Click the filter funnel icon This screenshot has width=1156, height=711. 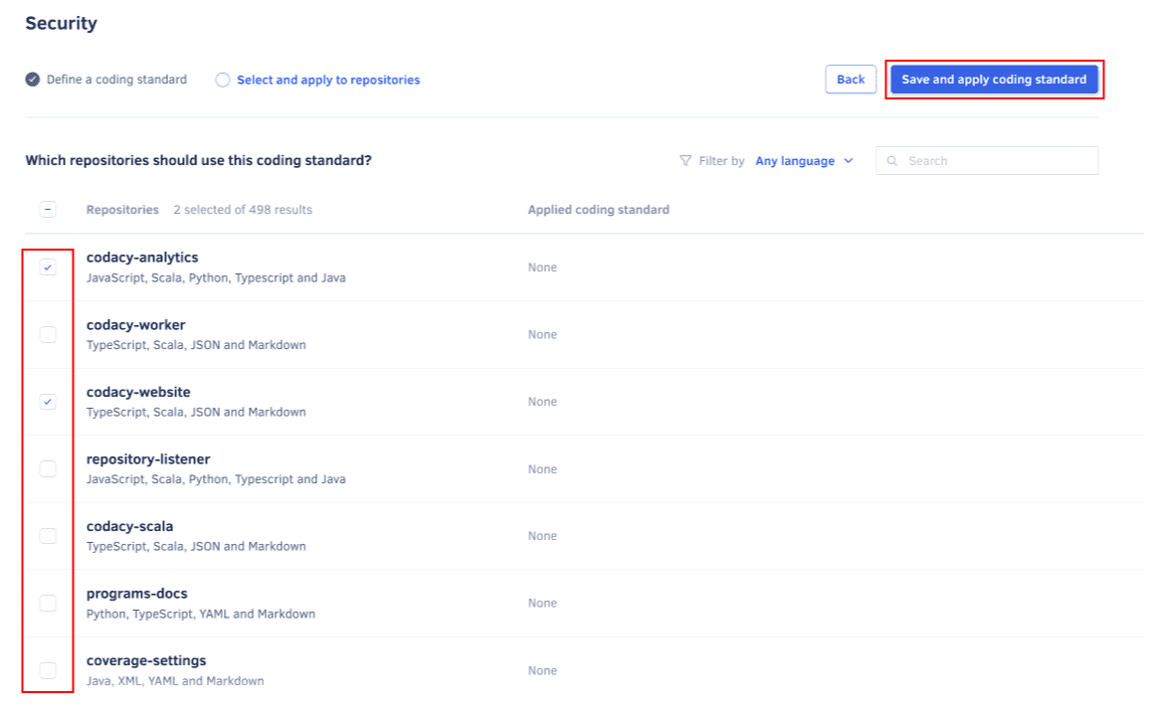click(685, 160)
